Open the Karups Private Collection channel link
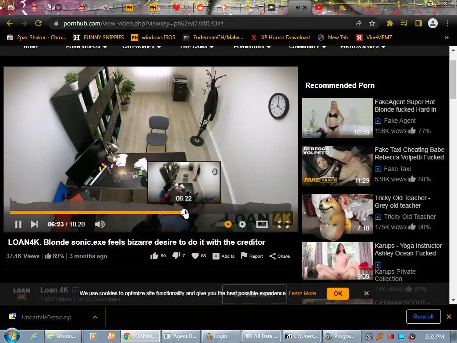This screenshot has height=343, width=457. (395, 275)
